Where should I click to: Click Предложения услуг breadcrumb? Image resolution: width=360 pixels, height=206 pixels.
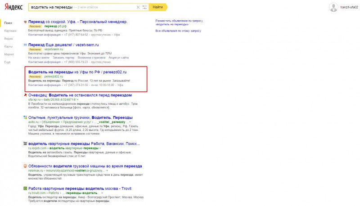(x=77, y=122)
